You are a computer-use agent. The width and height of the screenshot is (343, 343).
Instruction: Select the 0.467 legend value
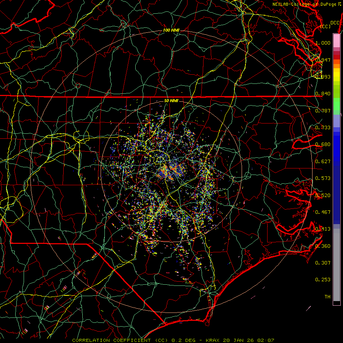click(x=323, y=212)
